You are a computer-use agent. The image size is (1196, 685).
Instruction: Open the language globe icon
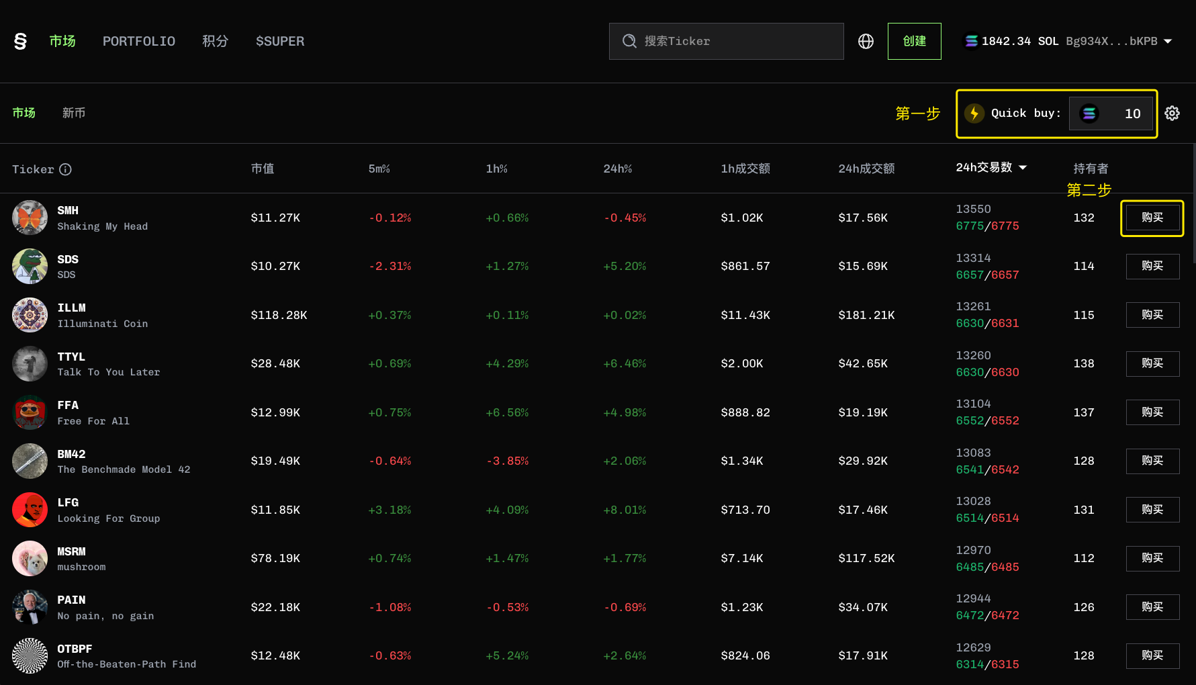pyautogui.click(x=866, y=42)
